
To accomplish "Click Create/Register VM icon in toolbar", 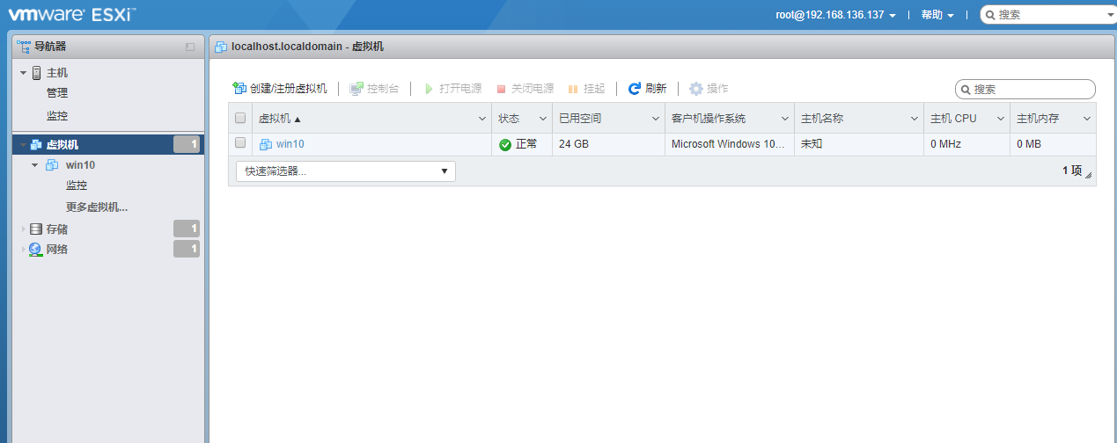I will 239,89.
